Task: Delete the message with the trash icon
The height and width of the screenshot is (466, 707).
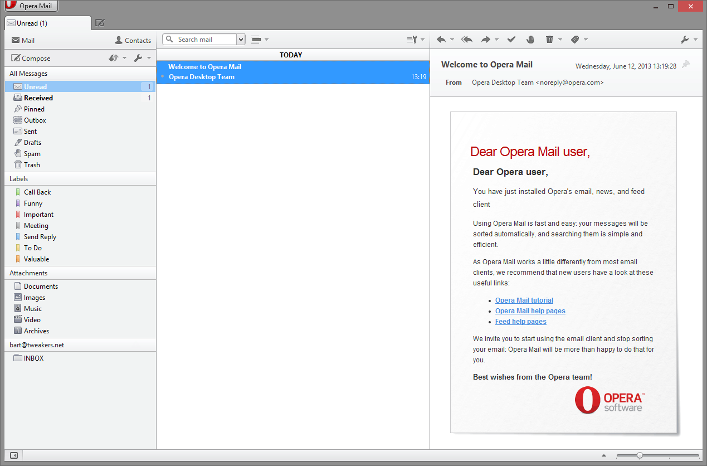Action: (550, 40)
